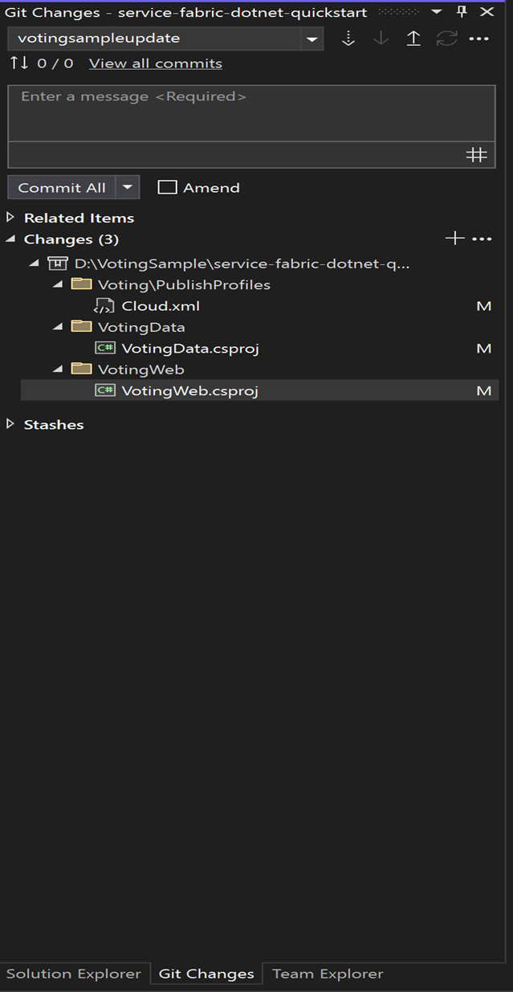Screen dimensions: 513x992
Task: Open the View all commits link
Action: click(x=155, y=63)
